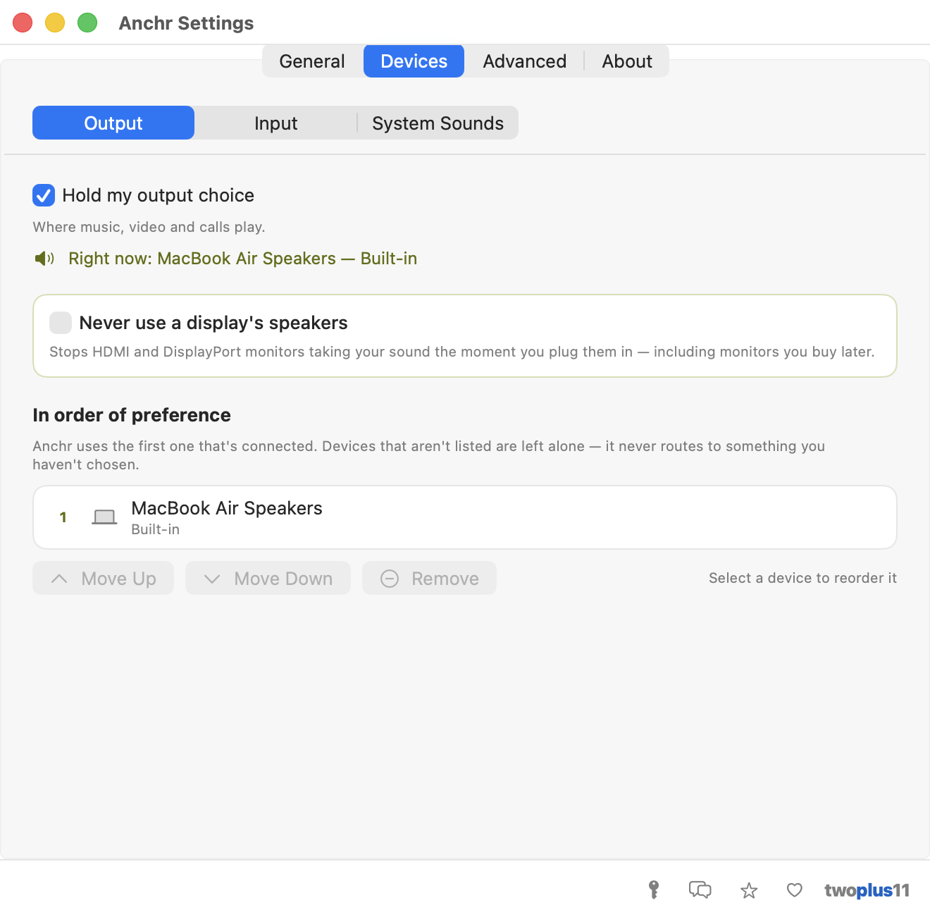This screenshot has height=919, width=930.
Task: Click the Built-in subtitle of device row
Action: (155, 529)
